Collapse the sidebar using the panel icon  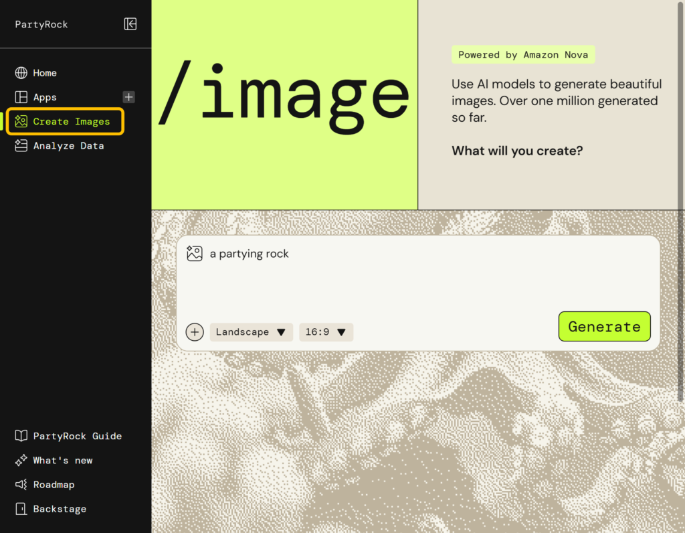coord(131,24)
